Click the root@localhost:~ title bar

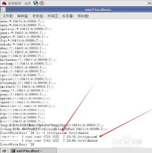point(99,10)
